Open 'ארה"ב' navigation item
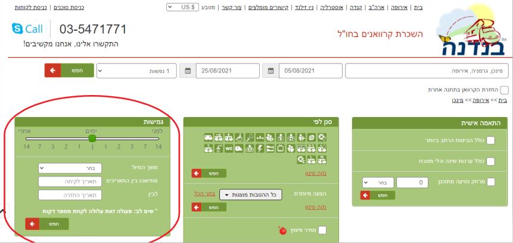 tap(375, 7)
